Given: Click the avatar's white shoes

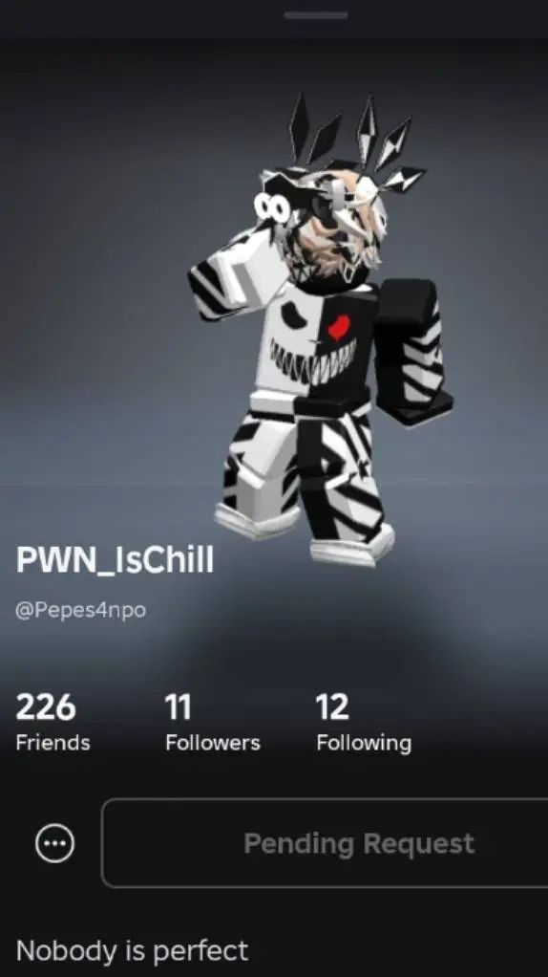Looking at the screenshot, I should point(305,534).
